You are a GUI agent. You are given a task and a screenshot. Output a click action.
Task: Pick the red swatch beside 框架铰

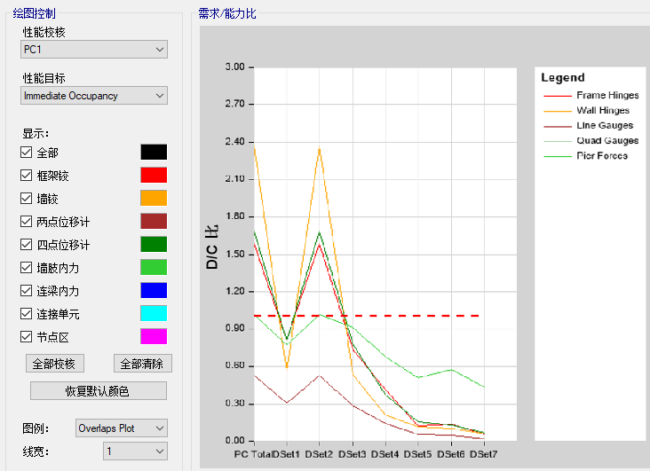click(x=154, y=176)
